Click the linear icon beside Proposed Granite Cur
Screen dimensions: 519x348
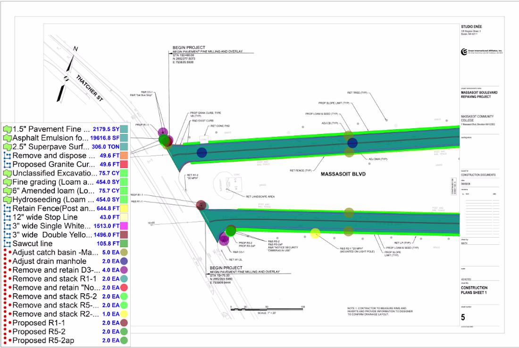(x=7, y=165)
